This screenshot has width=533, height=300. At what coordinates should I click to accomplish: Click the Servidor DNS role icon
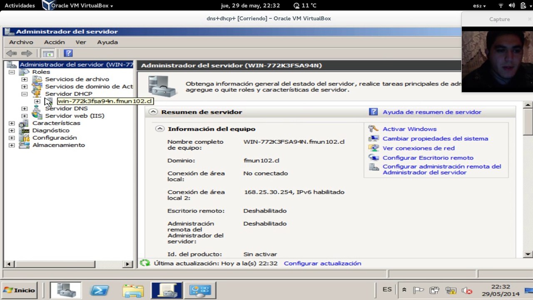[x=37, y=108]
